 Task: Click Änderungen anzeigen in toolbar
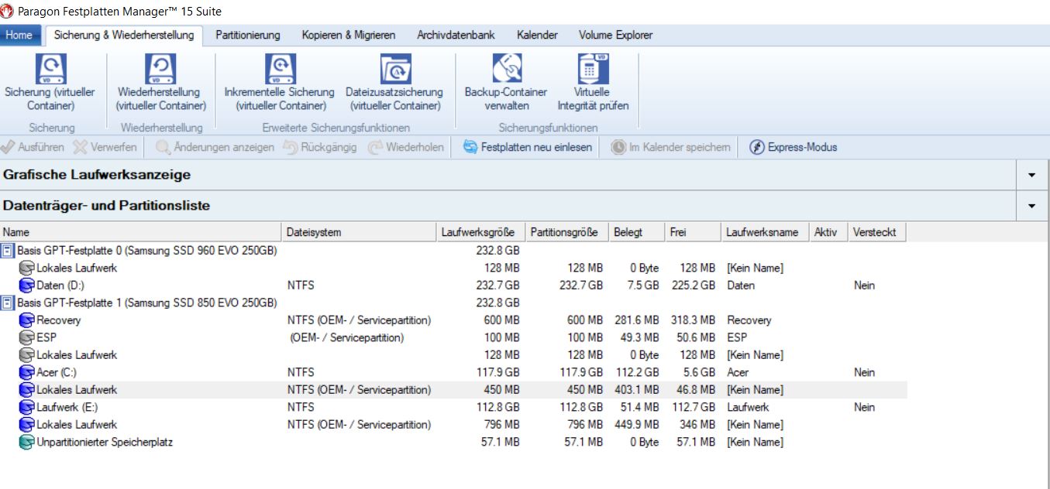click(x=215, y=147)
